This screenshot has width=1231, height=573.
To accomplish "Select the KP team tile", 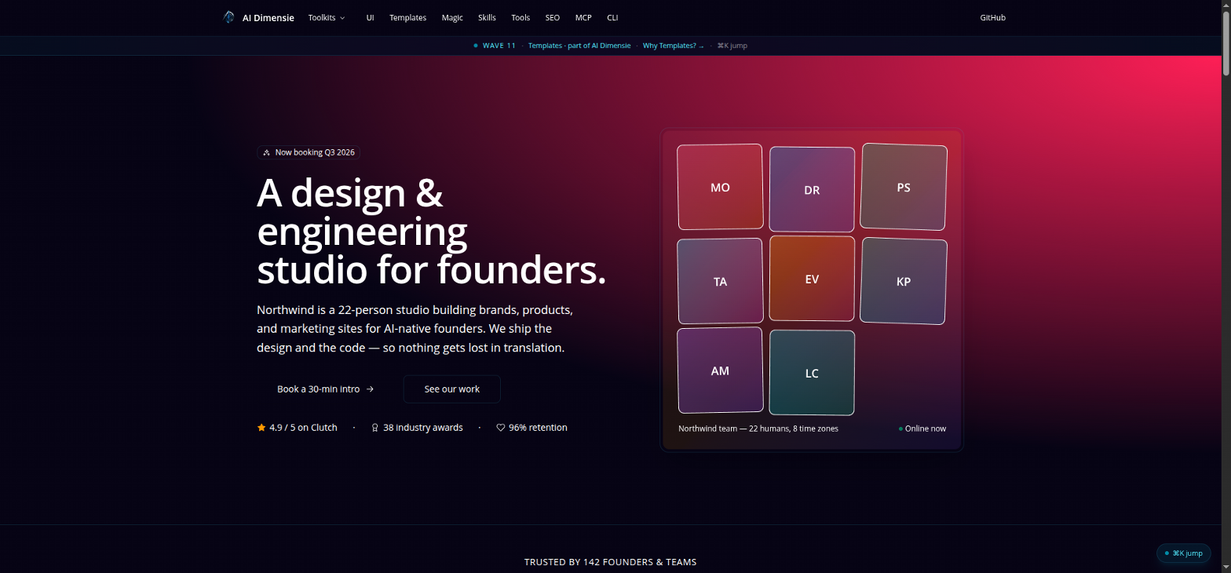I will pos(904,281).
